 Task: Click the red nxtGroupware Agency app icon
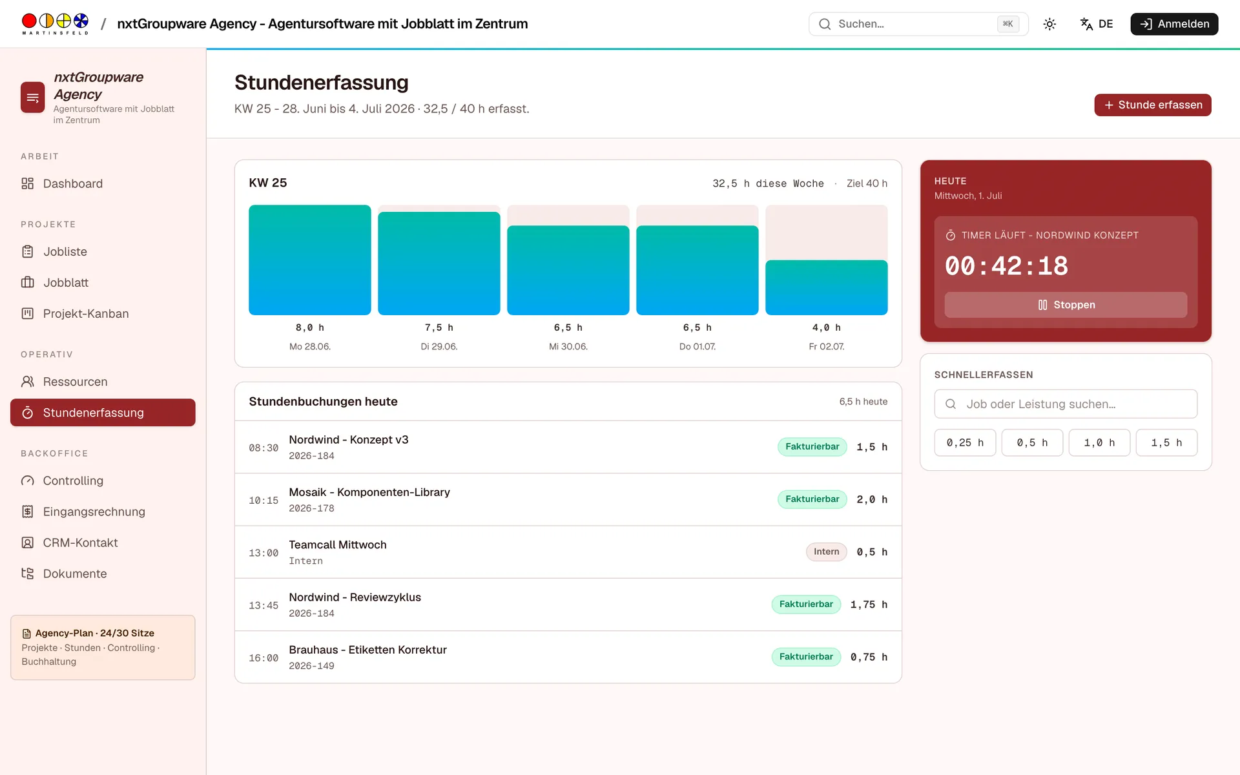[x=32, y=98]
